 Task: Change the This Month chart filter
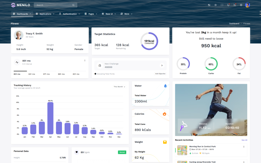119,87
